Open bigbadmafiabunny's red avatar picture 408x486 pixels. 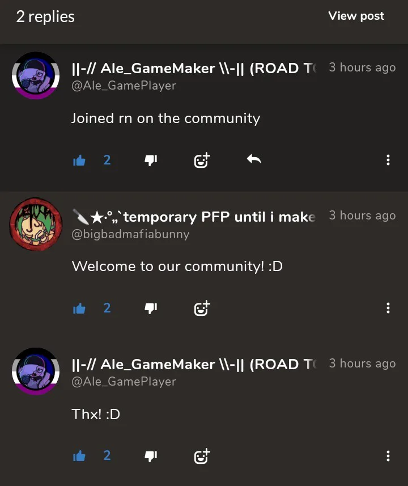coord(36,224)
